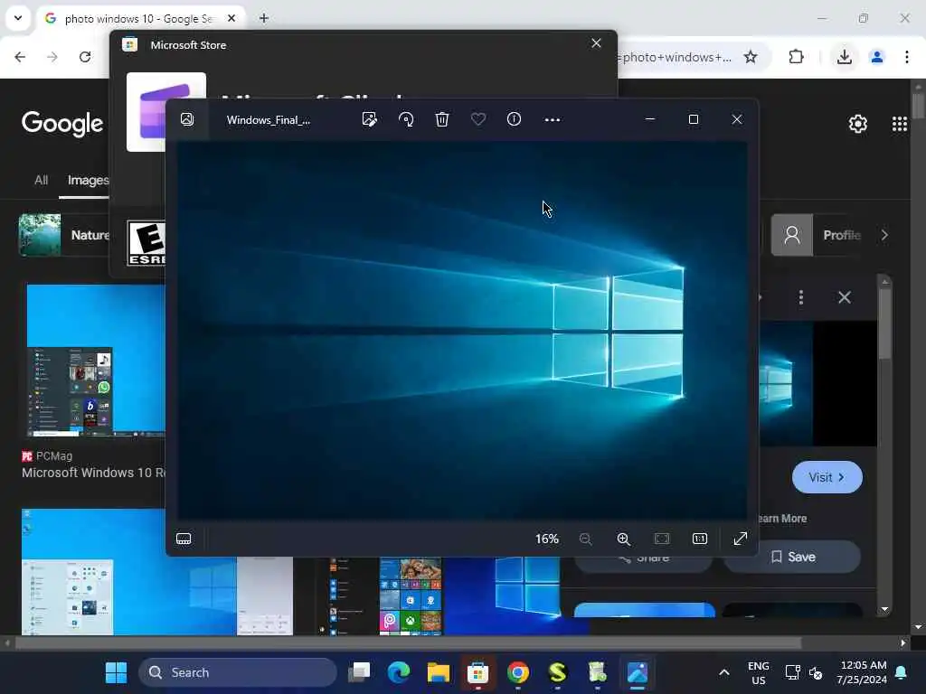The width and height of the screenshot is (926, 694).
Task: Open Google quick settings gear
Action: pos(858,124)
